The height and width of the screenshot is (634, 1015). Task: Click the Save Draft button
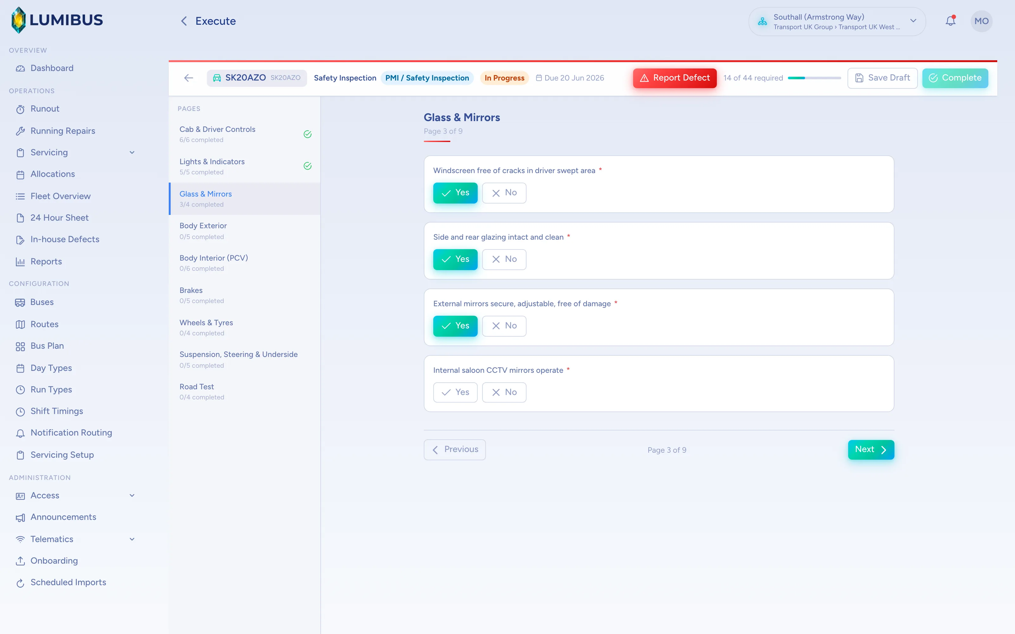pyautogui.click(x=882, y=78)
